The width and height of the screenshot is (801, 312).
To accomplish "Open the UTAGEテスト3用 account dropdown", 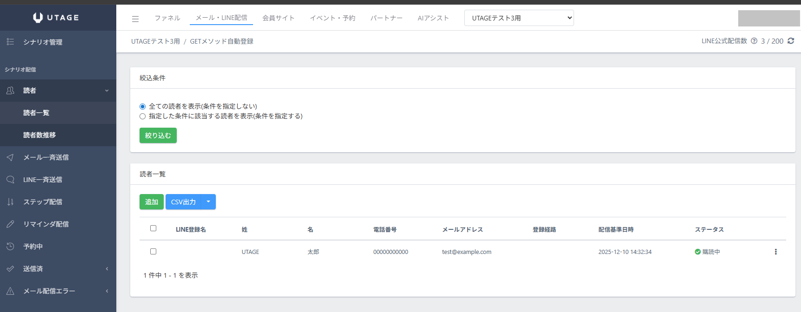I will point(519,18).
